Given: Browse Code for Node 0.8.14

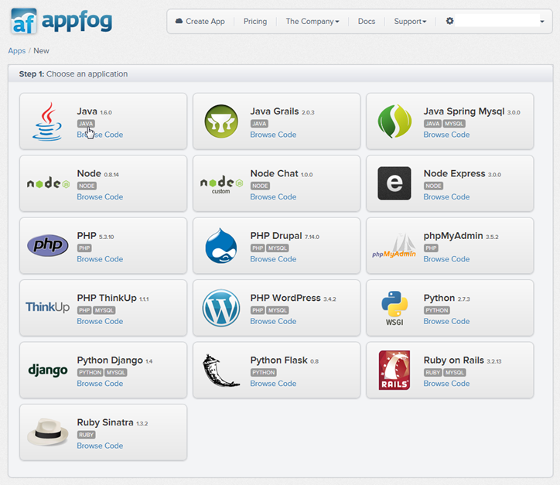Looking at the screenshot, I should point(100,196).
